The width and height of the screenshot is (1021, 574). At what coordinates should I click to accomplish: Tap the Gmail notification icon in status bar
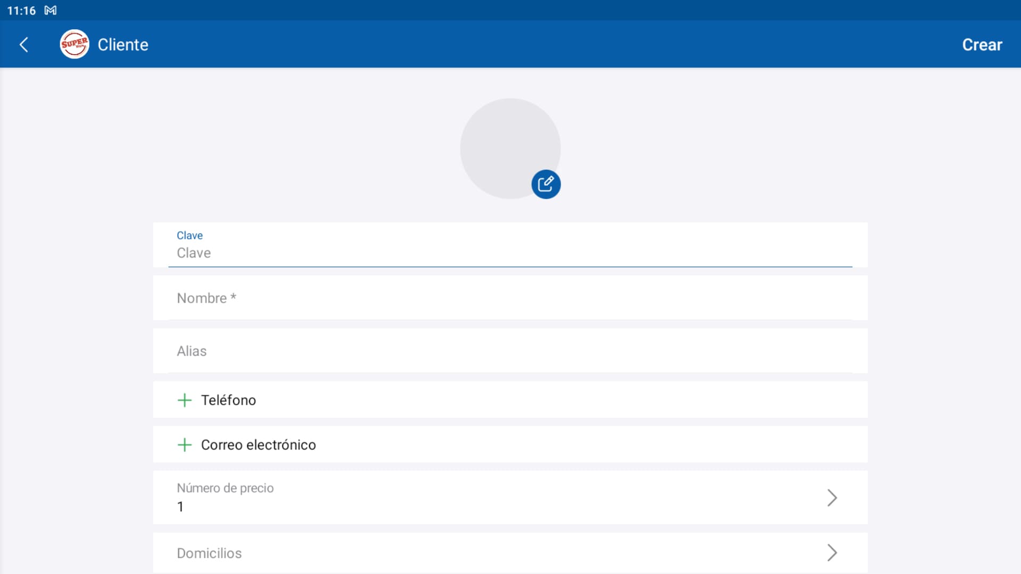(x=51, y=11)
